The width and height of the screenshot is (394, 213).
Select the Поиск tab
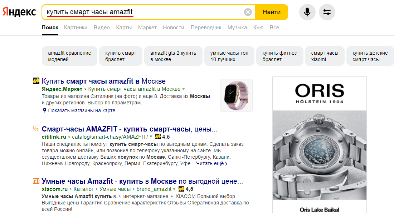click(50, 28)
